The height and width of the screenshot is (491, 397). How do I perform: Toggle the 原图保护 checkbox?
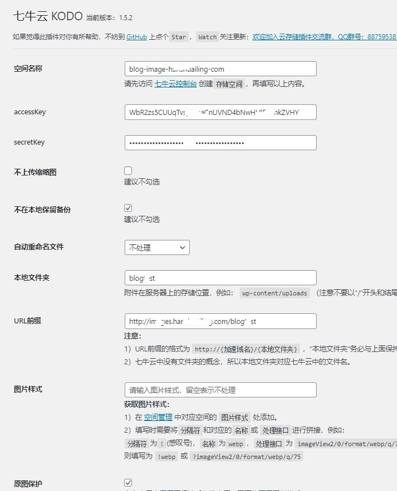(x=128, y=482)
